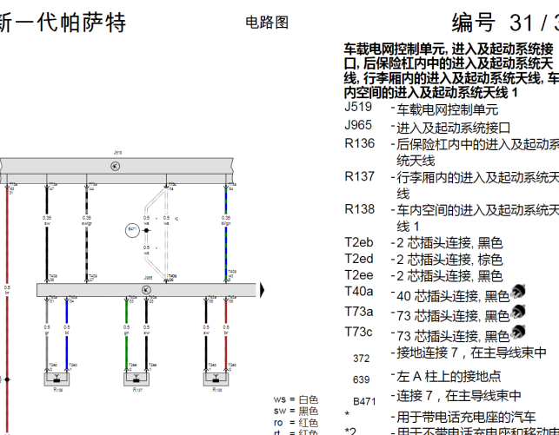Select the J965 code in the legend
559x435 pixels.
tap(358, 125)
